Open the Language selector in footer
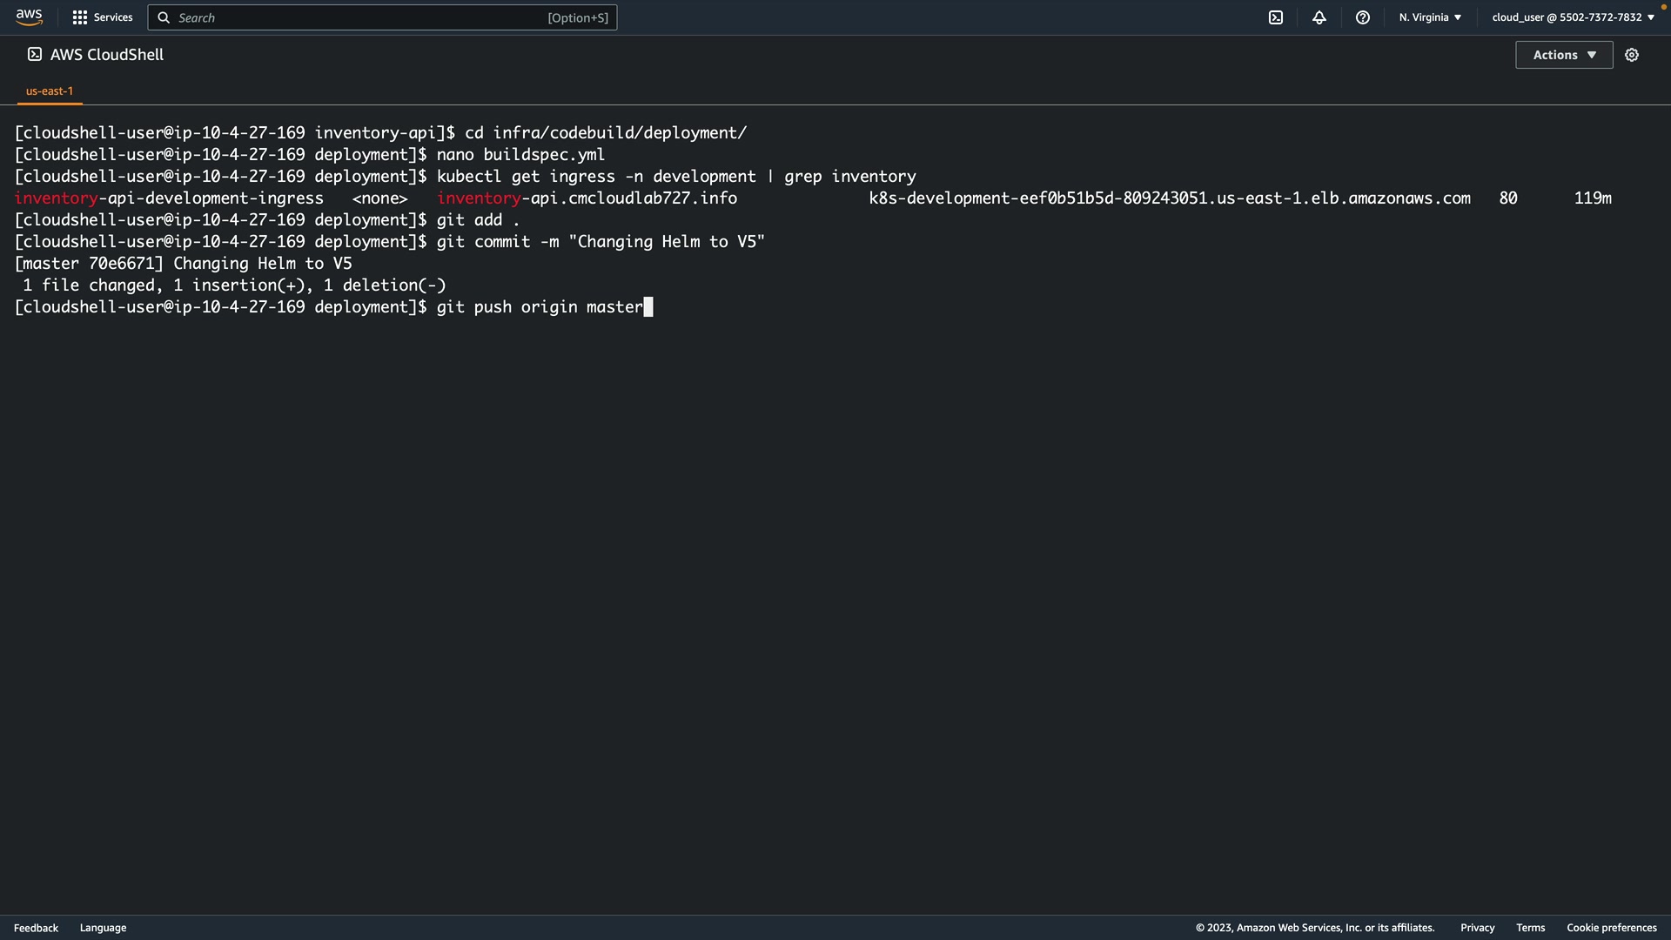This screenshot has width=1671, height=940. coord(103,928)
